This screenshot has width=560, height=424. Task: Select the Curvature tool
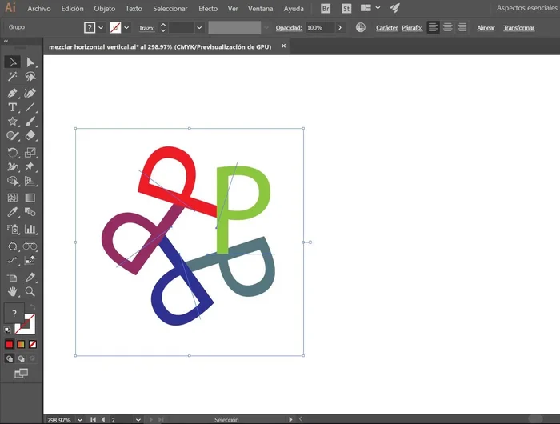30,94
